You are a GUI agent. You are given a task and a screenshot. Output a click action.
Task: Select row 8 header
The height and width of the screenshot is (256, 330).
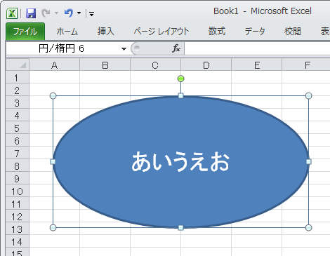pyautogui.click(x=18, y=166)
